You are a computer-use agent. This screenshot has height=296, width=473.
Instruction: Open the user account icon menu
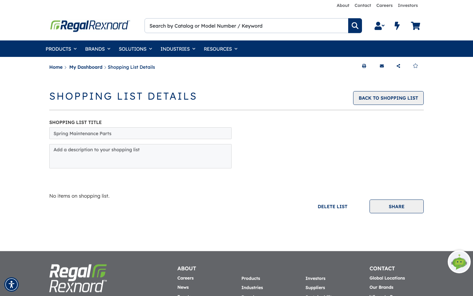379,26
